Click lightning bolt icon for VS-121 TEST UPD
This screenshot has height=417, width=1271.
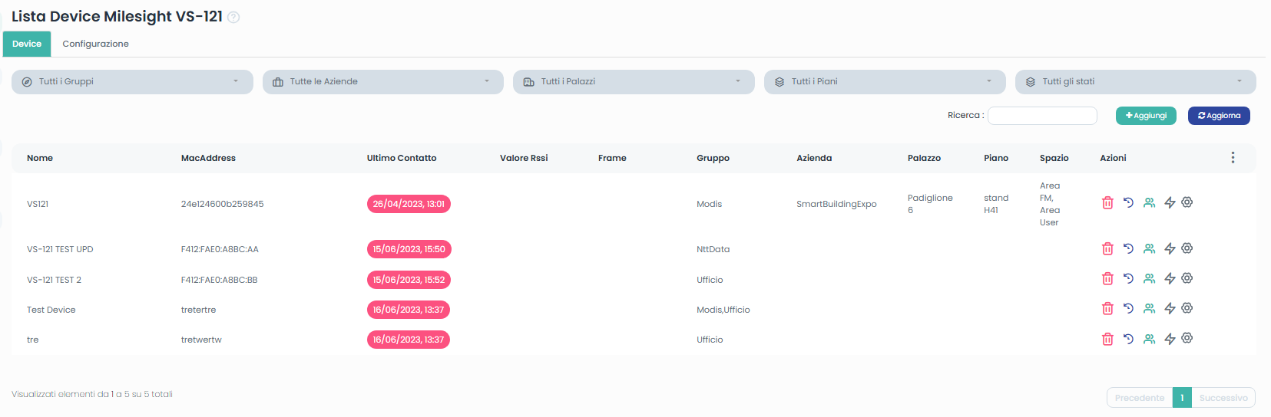pyautogui.click(x=1170, y=248)
